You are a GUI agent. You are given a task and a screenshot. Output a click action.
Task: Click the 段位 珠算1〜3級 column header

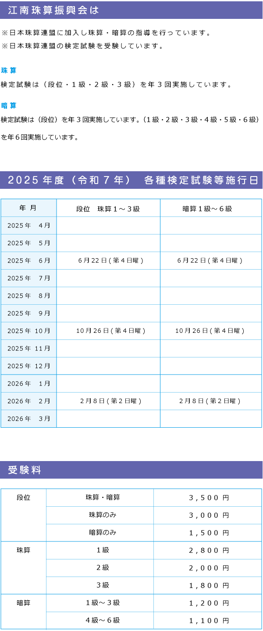[x=108, y=209]
